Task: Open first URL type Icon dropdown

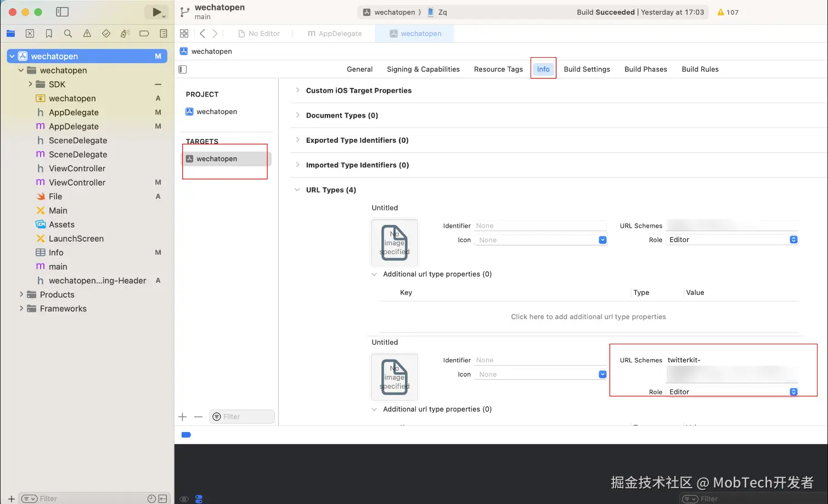Action: coord(540,240)
